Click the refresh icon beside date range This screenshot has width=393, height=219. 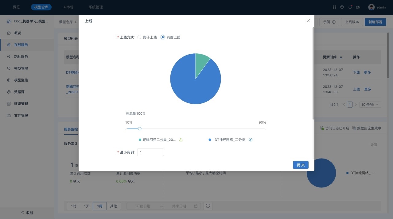(x=208, y=206)
